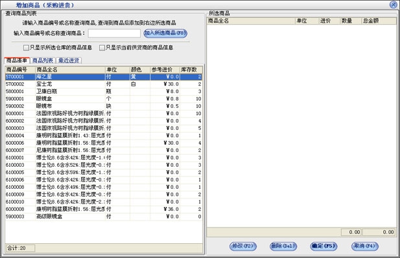The height and width of the screenshot is (258, 400).
Task: Select row with code 6000001
Action: click(104, 113)
